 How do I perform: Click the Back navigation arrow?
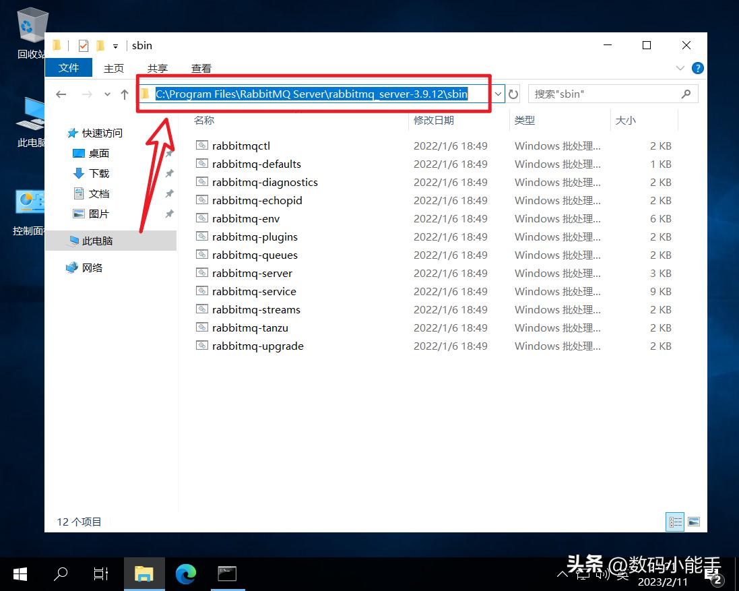61,94
